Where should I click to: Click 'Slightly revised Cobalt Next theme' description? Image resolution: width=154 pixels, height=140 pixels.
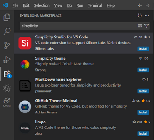(64, 64)
